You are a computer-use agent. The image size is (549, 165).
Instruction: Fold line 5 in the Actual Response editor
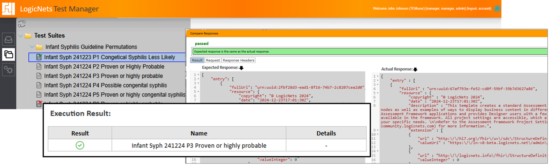[x=378, y=93]
